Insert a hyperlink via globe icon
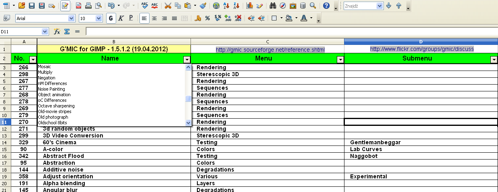Screen dimensions: 498x192 (217, 6)
